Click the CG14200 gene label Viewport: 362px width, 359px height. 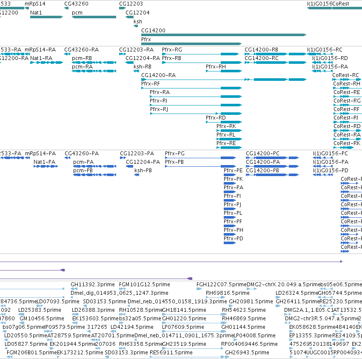pyautogui.click(x=153, y=31)
